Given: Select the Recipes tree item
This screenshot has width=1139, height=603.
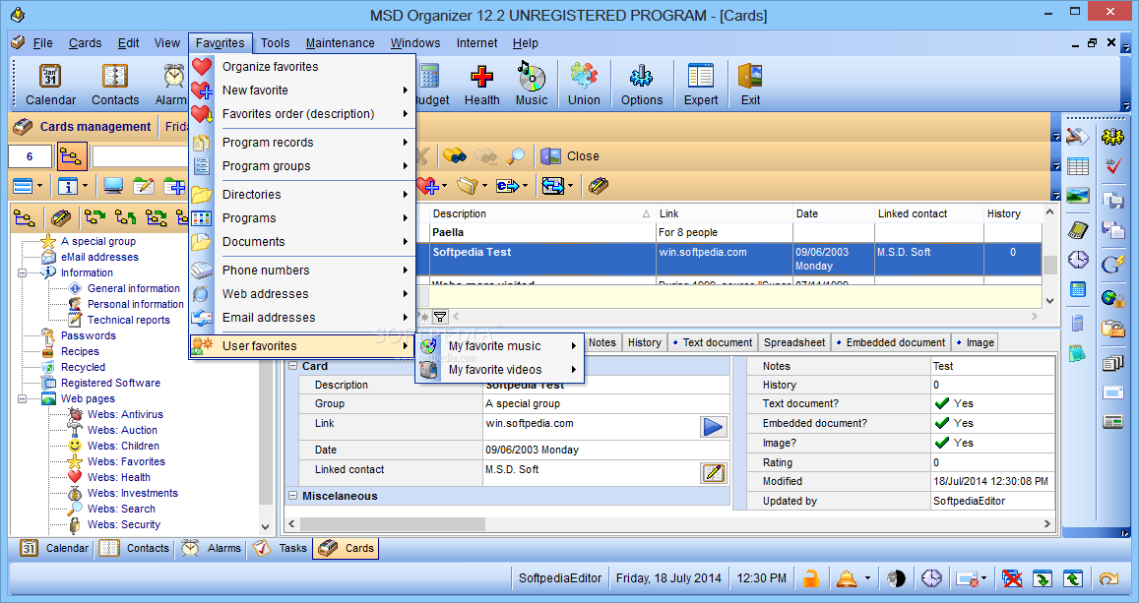Looking at the screenshot, I should 80,351.
